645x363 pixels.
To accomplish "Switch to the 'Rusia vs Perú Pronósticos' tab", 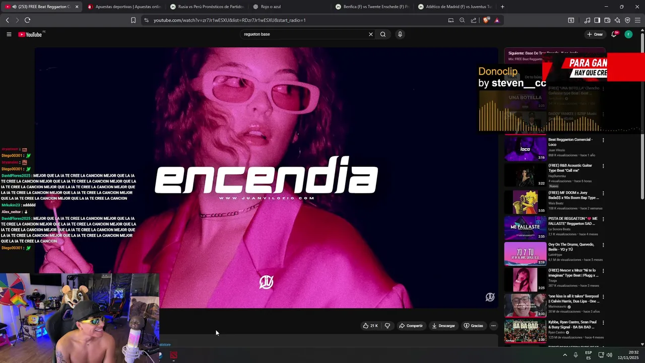I will [207, 7].
